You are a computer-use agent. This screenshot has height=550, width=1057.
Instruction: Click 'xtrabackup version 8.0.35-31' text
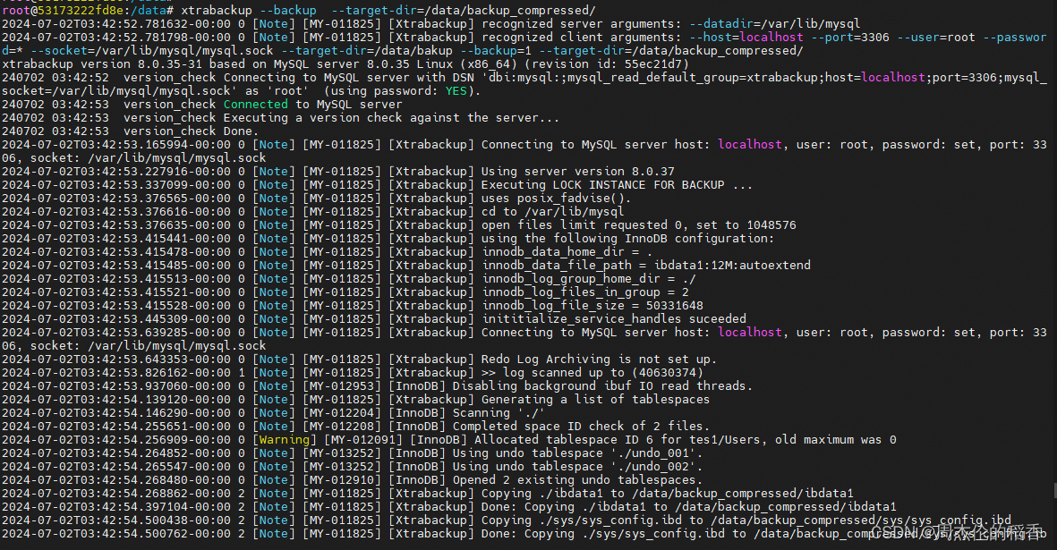point(101,64)
